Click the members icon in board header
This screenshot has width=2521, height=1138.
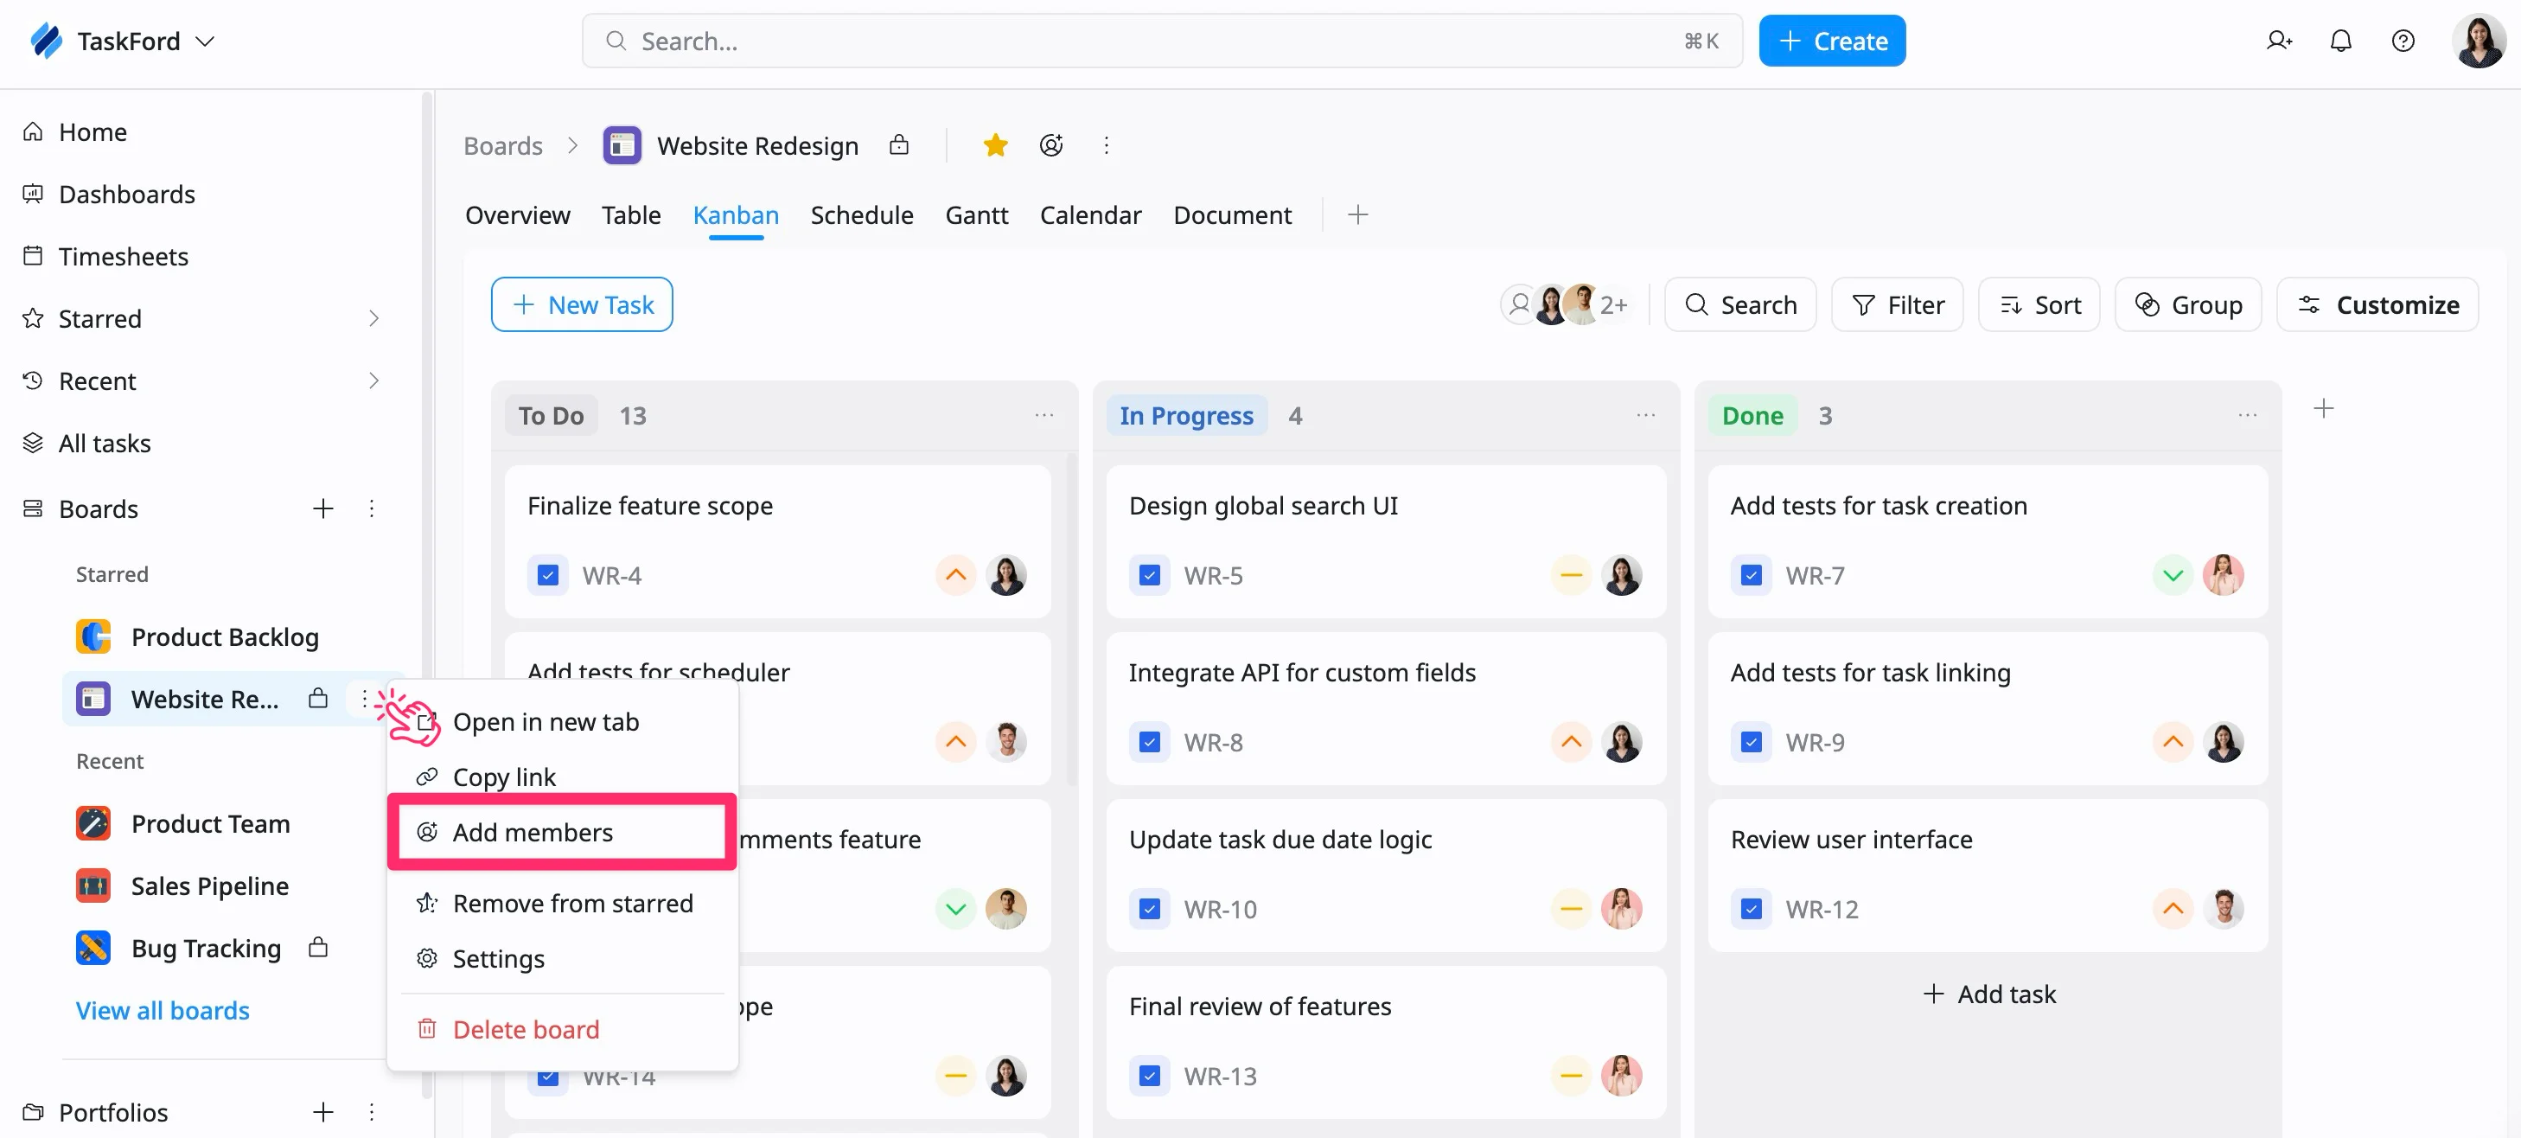click(x=1051, y=144)
